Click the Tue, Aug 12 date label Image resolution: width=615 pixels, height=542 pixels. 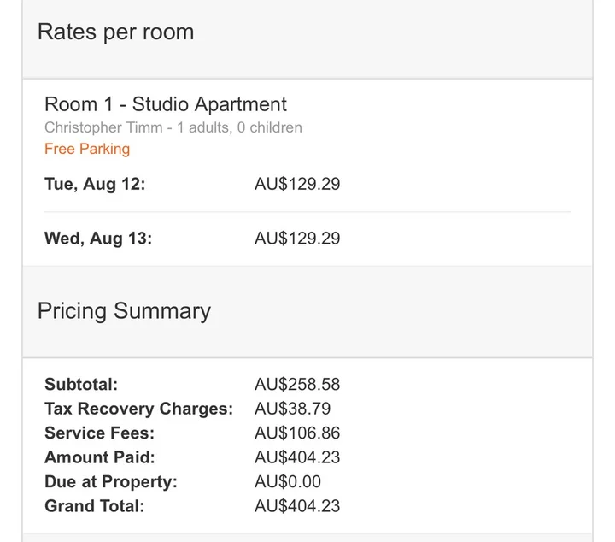95,184
